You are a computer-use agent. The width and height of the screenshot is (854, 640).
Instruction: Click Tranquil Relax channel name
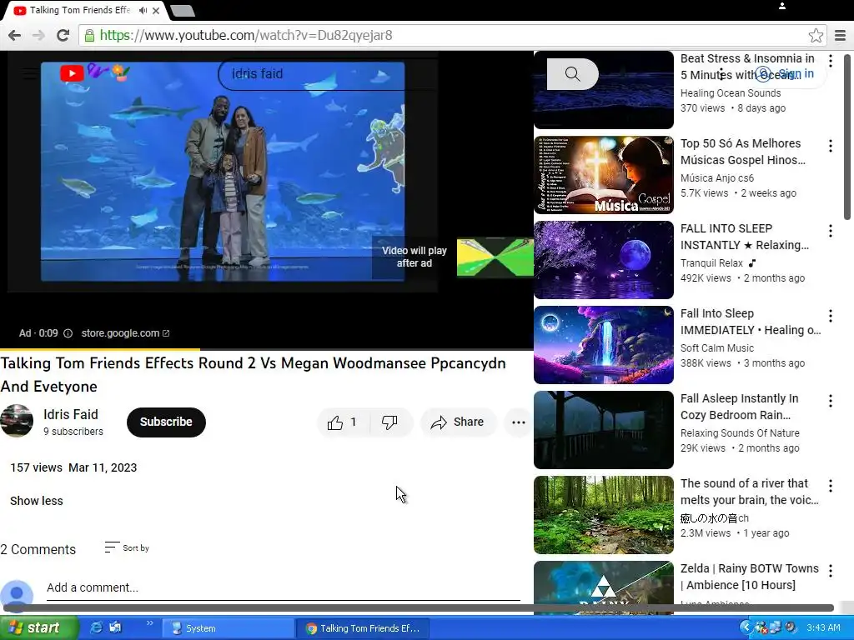(x=711, y=263)
